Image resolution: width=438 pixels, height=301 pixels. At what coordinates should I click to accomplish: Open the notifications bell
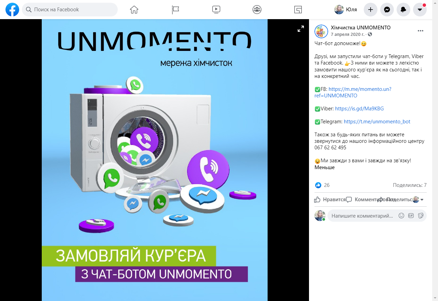click(x=403, y=10)
